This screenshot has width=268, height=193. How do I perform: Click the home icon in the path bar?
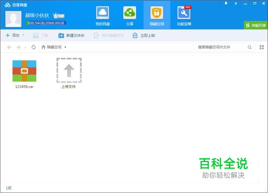(43, 47)
